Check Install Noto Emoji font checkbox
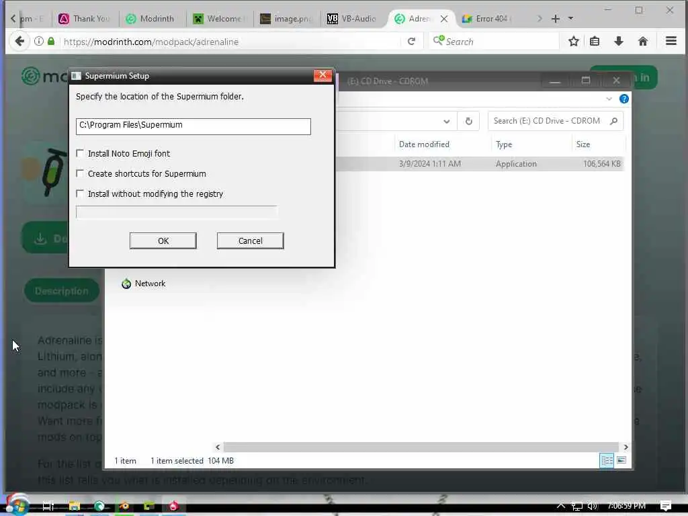The height and width of the screenshot is (516, 688). [80, 153]
